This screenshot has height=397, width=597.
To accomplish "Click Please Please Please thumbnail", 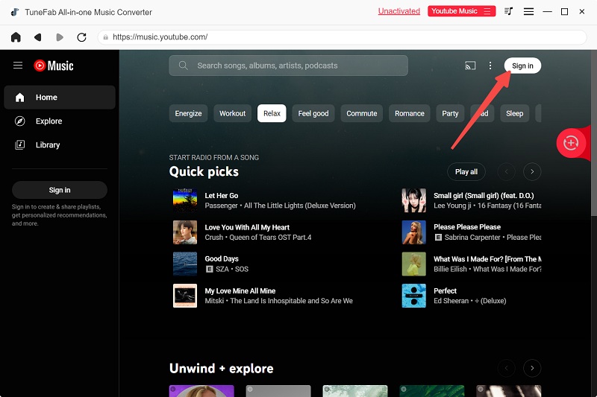I will click(x=414, y=232).
